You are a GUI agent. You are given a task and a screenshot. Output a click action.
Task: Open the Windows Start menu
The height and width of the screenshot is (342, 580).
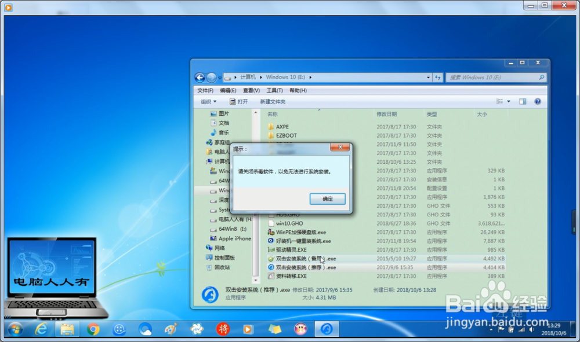[15, 329]
